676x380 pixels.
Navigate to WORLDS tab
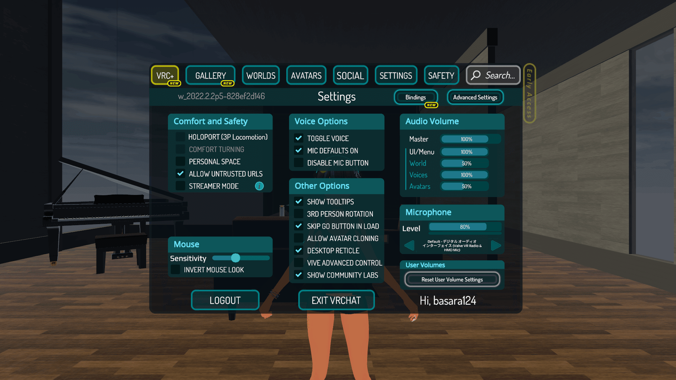click(x=261, y=75)
